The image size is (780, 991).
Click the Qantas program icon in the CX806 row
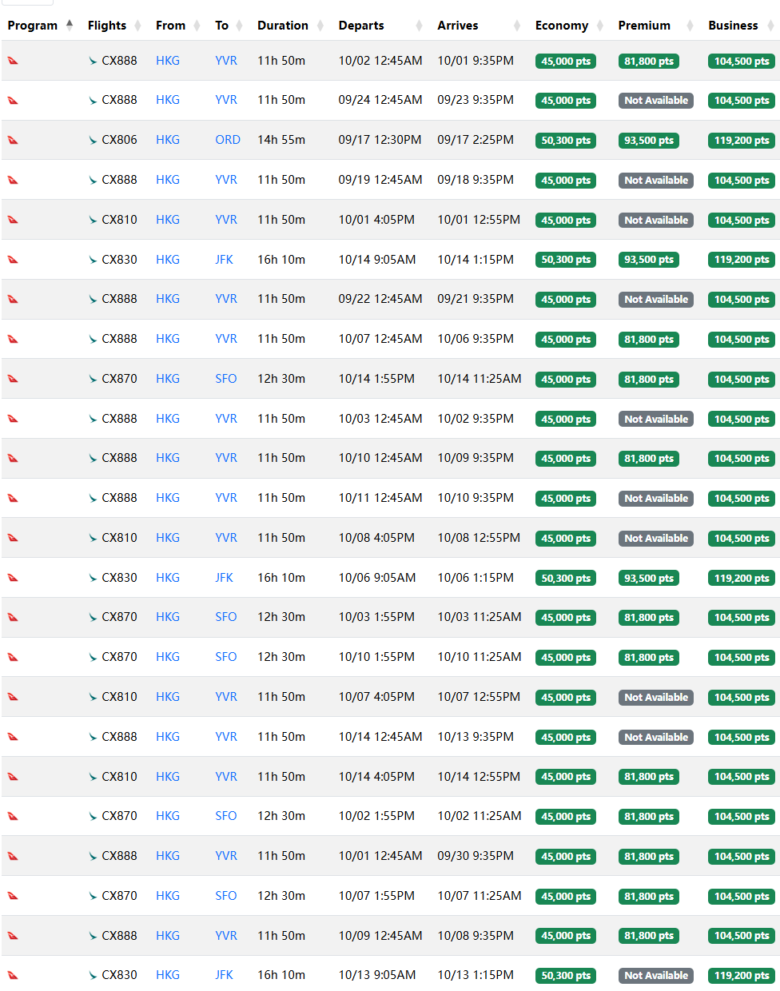(x=13, y=140)
